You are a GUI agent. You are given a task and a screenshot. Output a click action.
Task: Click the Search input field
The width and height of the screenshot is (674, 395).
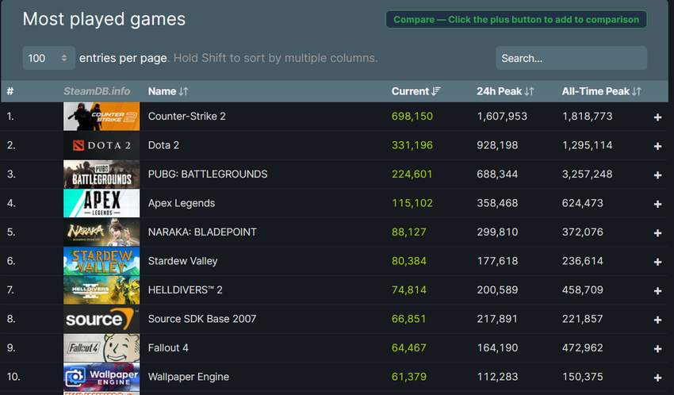571,58
